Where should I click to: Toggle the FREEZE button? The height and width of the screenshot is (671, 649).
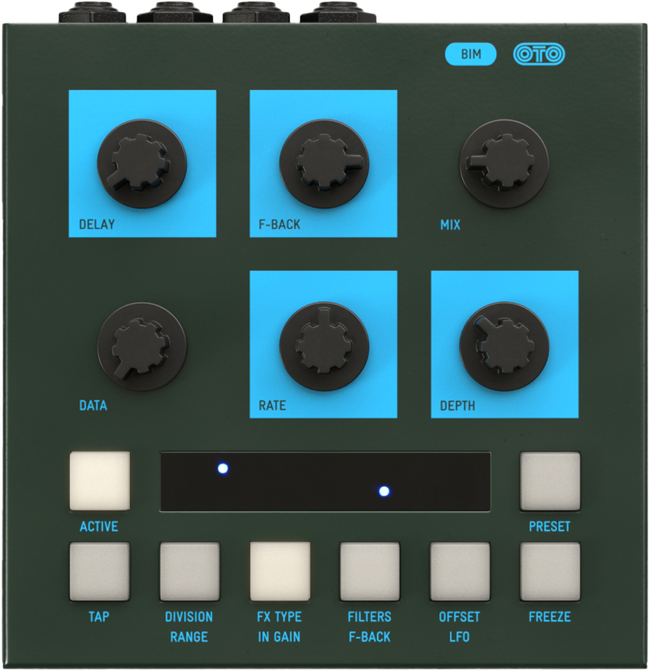coord(550,571)
